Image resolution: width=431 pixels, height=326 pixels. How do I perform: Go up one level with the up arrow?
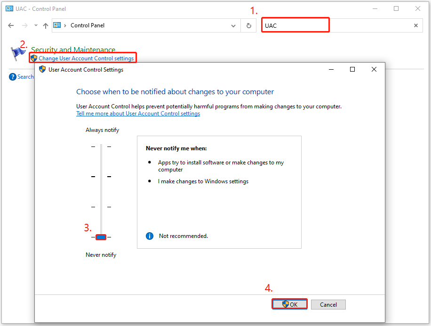46,25
